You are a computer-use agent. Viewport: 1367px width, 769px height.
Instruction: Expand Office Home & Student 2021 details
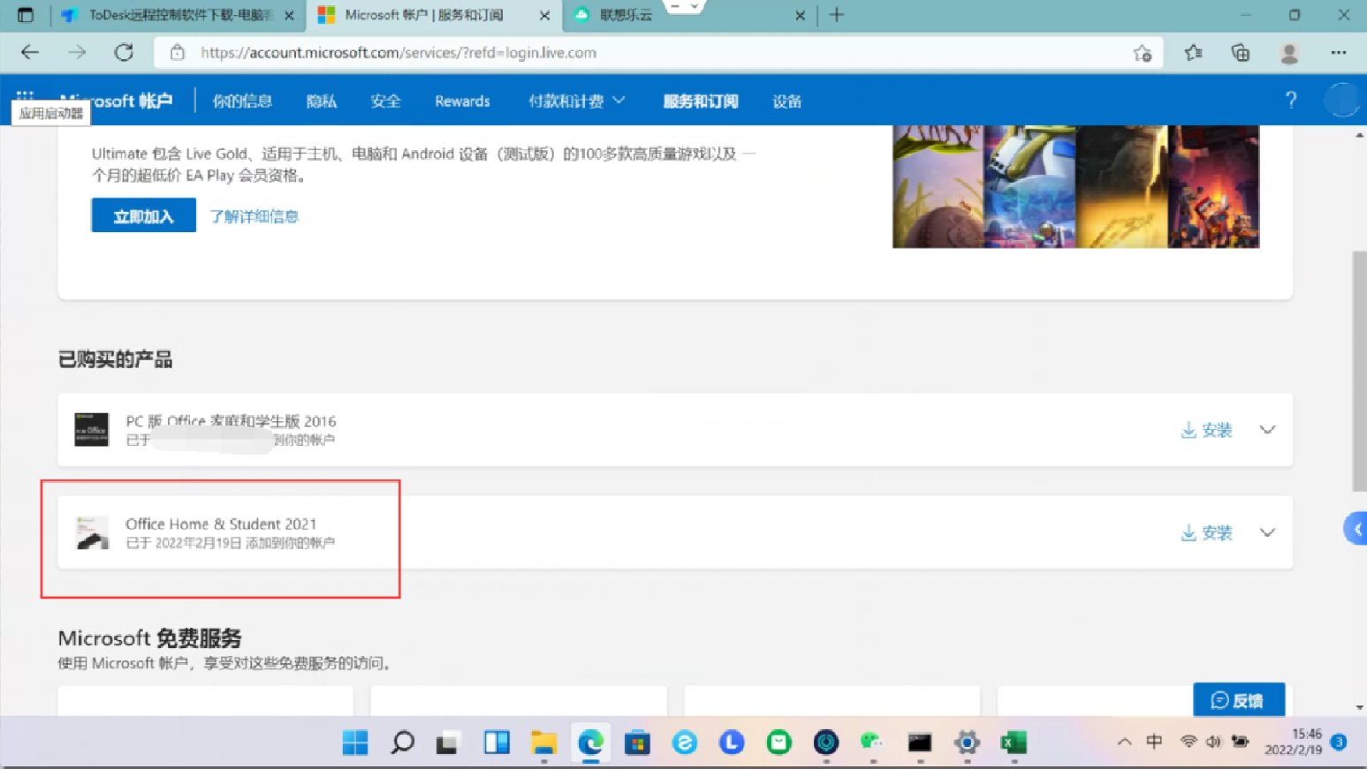1267,532
